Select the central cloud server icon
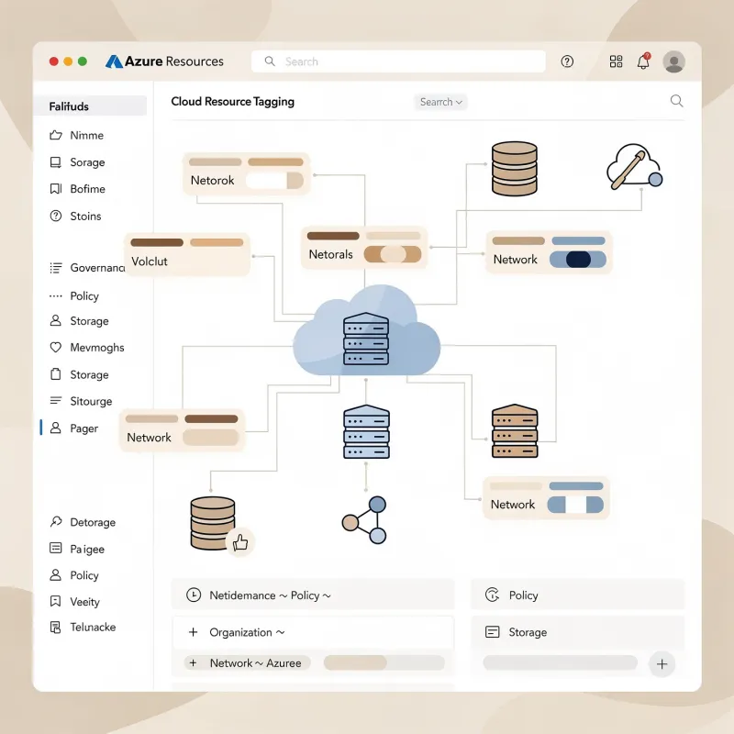This screenshot has height=734, width=734. 366,338
